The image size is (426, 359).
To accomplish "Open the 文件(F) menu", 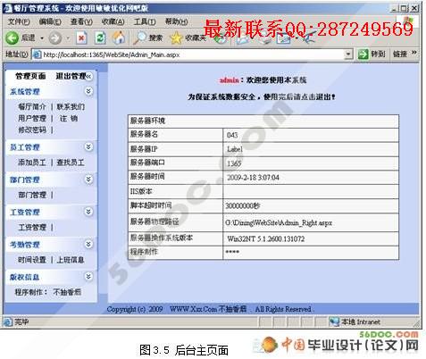I will (19, 21).
